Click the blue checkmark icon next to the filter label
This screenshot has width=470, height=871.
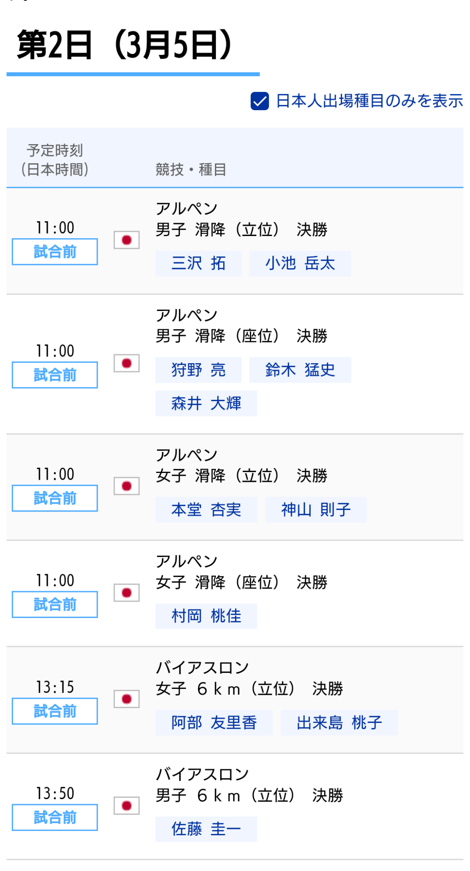click(x=260, y=100)
